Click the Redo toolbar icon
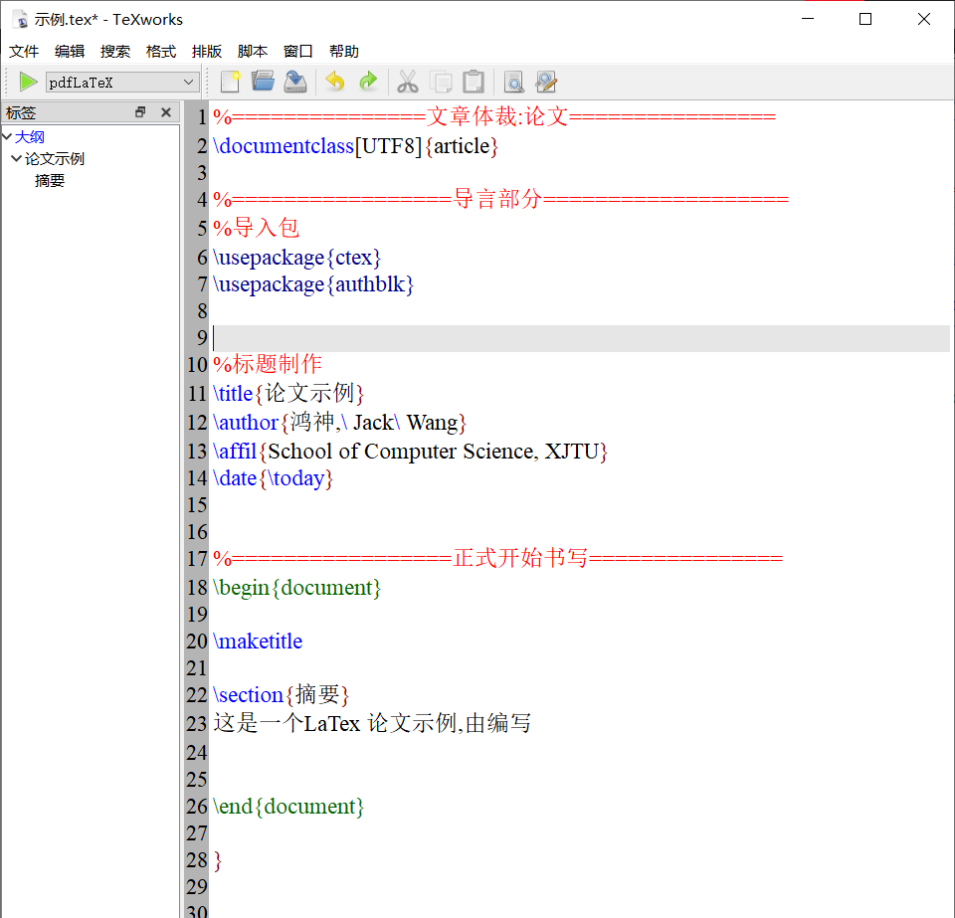Viewport: 955px width, 918px height. pyautogui.click(x=367, y=82)
